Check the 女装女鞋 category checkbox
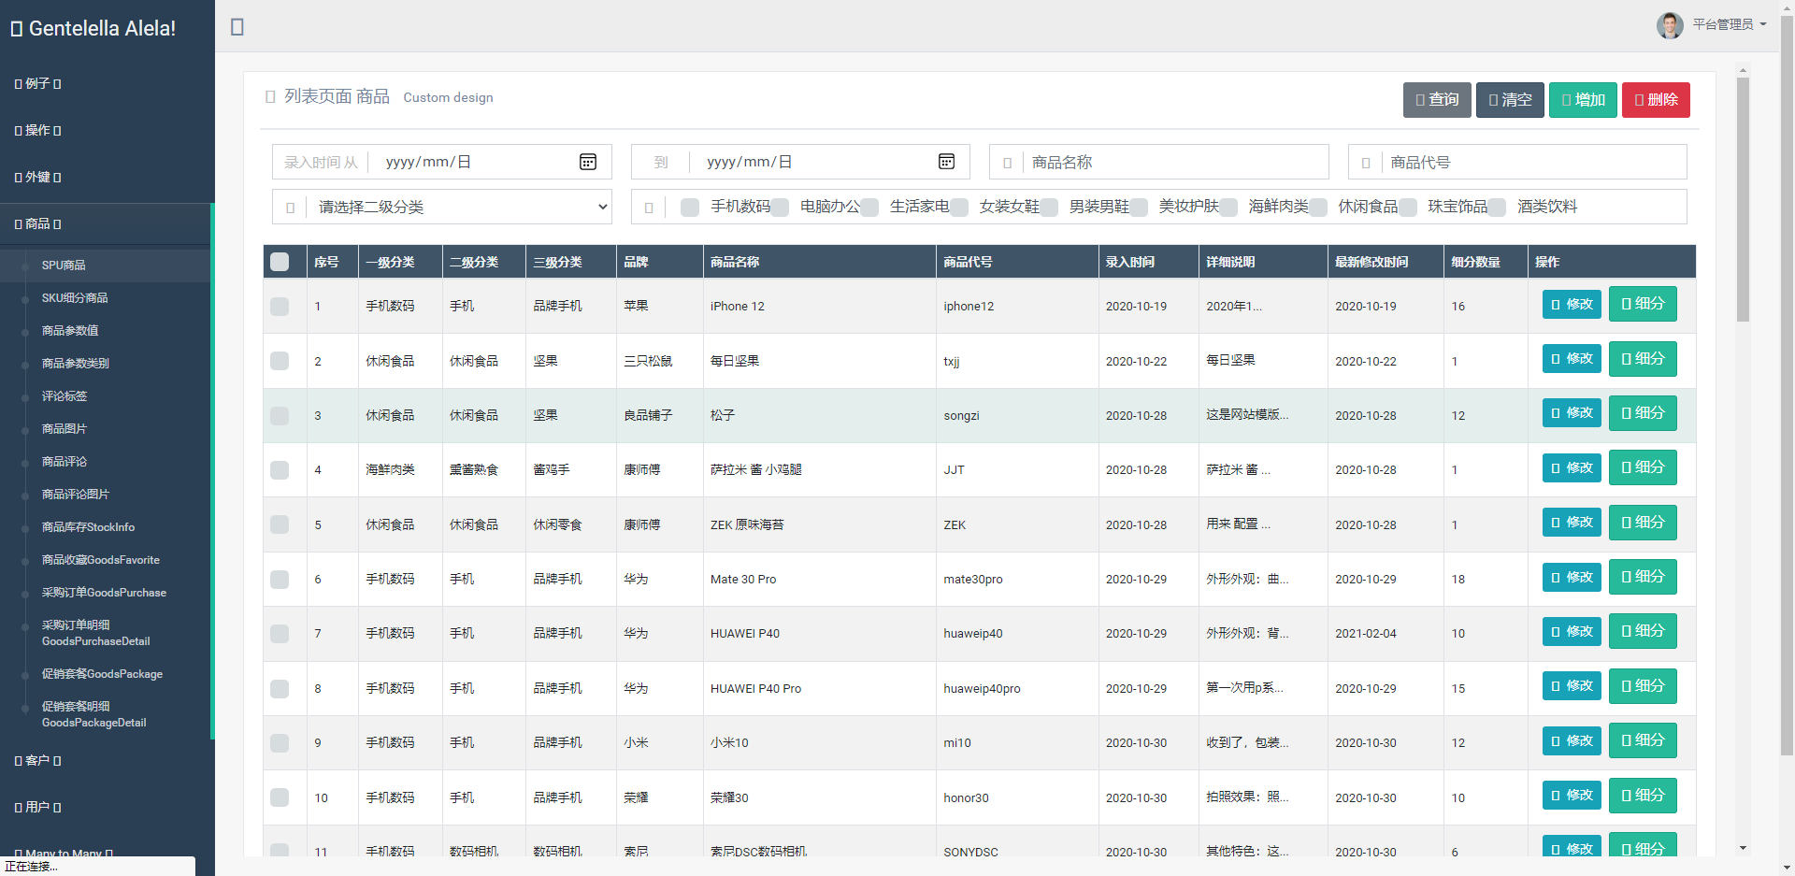This screenshot has height=876, width=1795. (959, 208)
